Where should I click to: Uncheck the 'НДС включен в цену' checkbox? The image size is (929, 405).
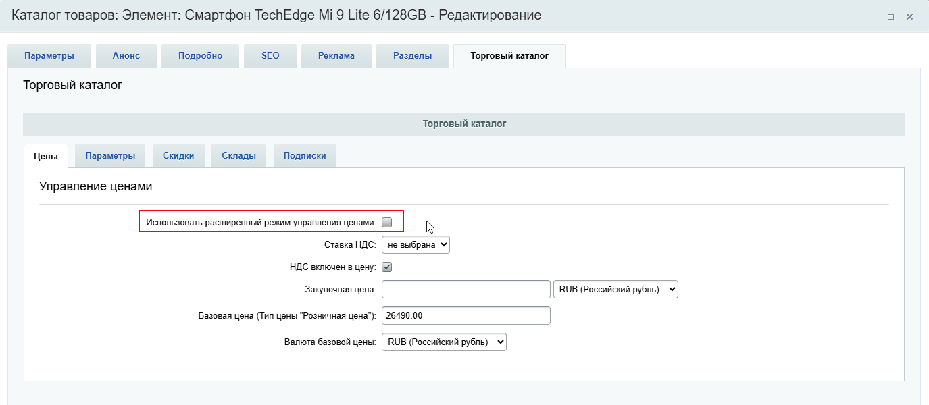click(x=387, y=267)
